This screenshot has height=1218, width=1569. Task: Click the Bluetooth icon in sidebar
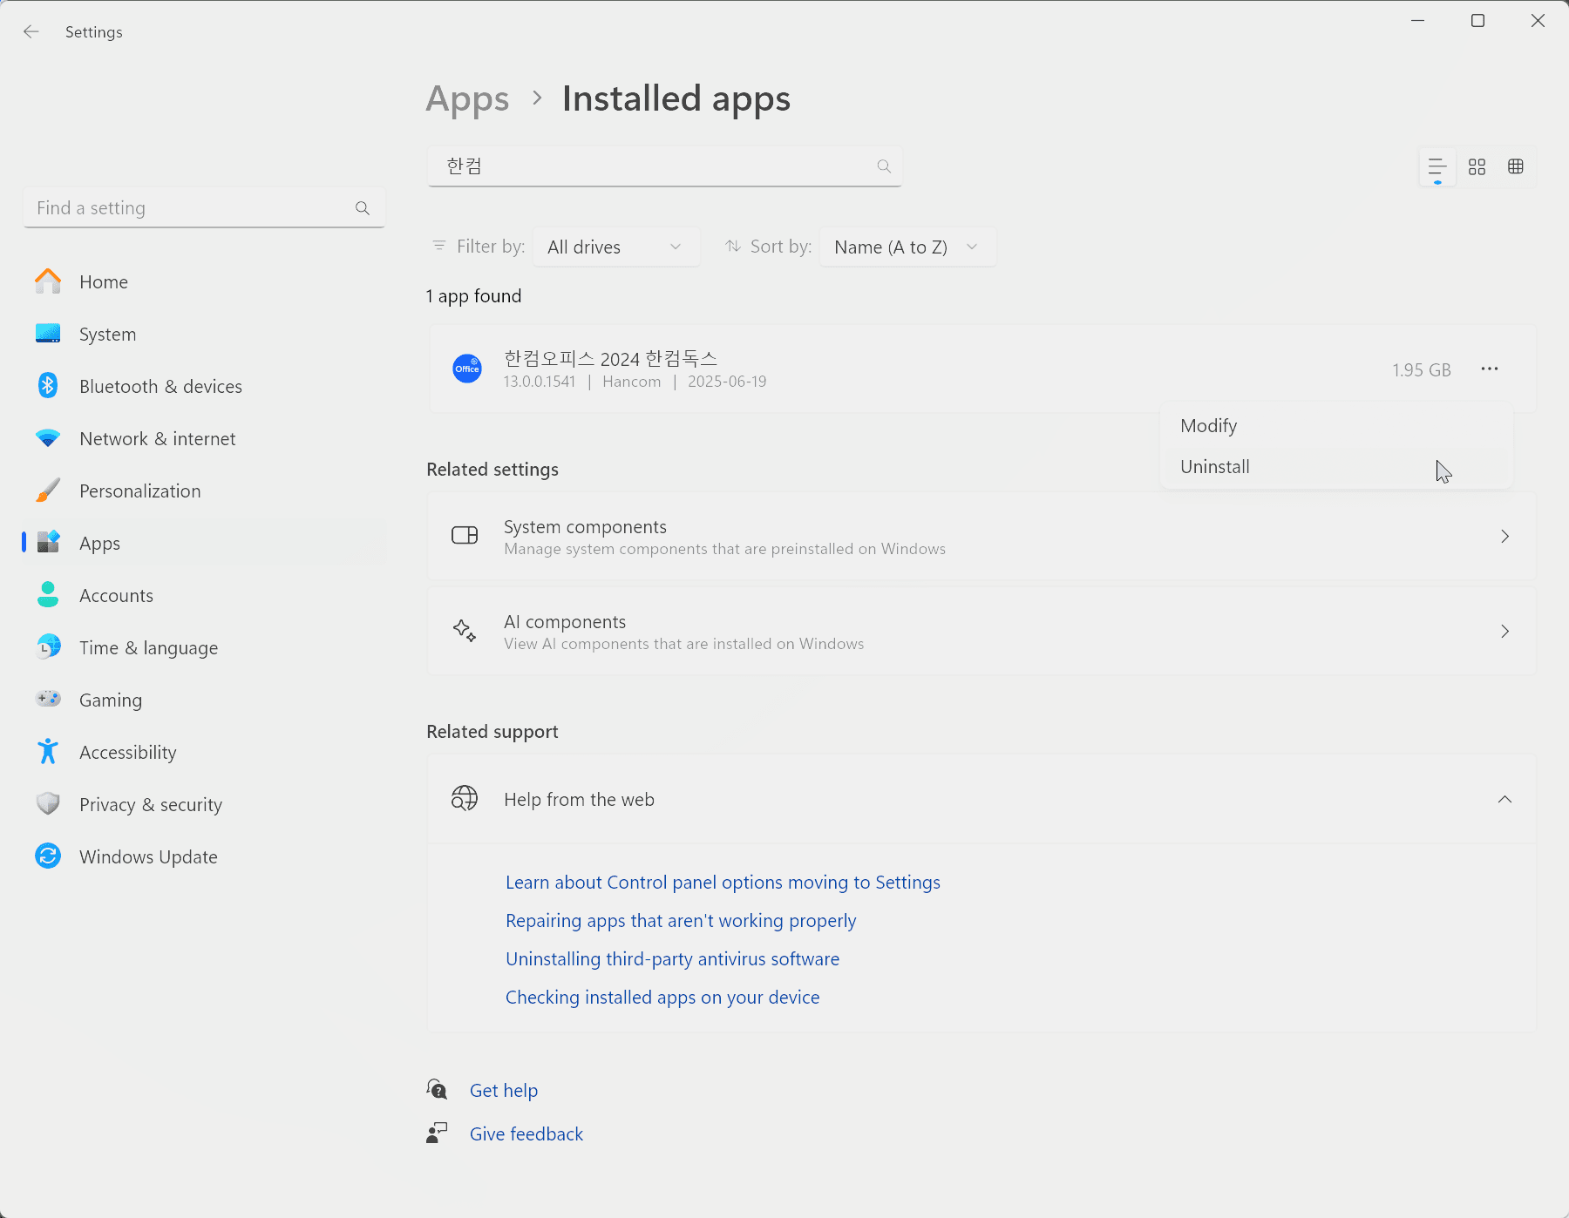click(x=48, y=386)
